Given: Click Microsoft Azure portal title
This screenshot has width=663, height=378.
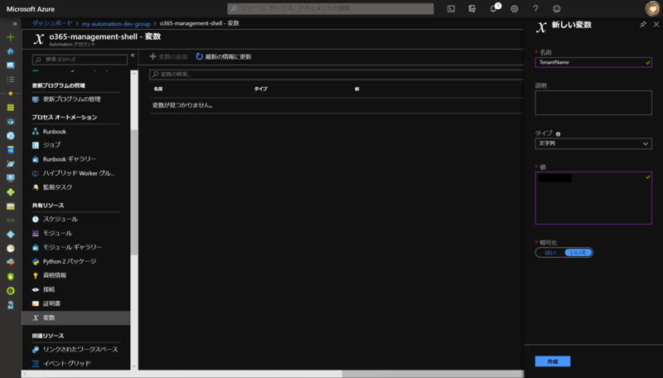Looking at the screenshot, I should pos(31,9).
